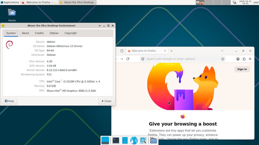The height and width of the screenshot is (145, 259).
Task: Focus the Firefox address bar
Action: tap(182, 59)
